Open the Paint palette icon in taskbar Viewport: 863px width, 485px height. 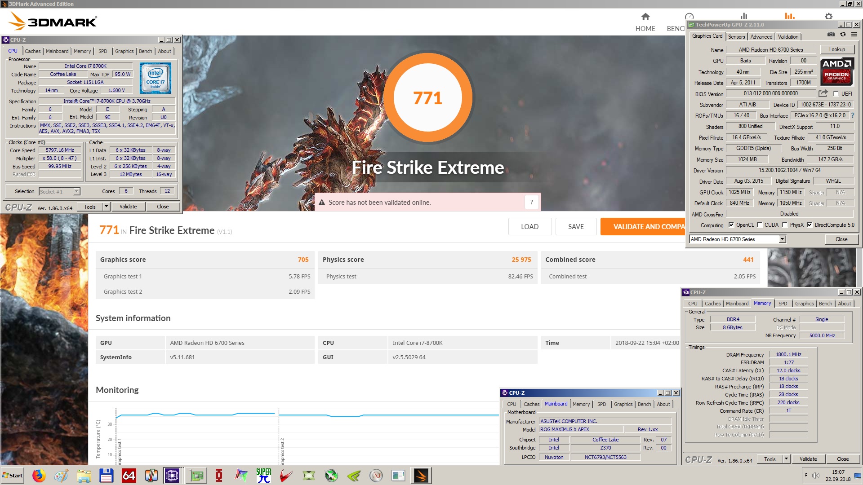click(62, 476)
